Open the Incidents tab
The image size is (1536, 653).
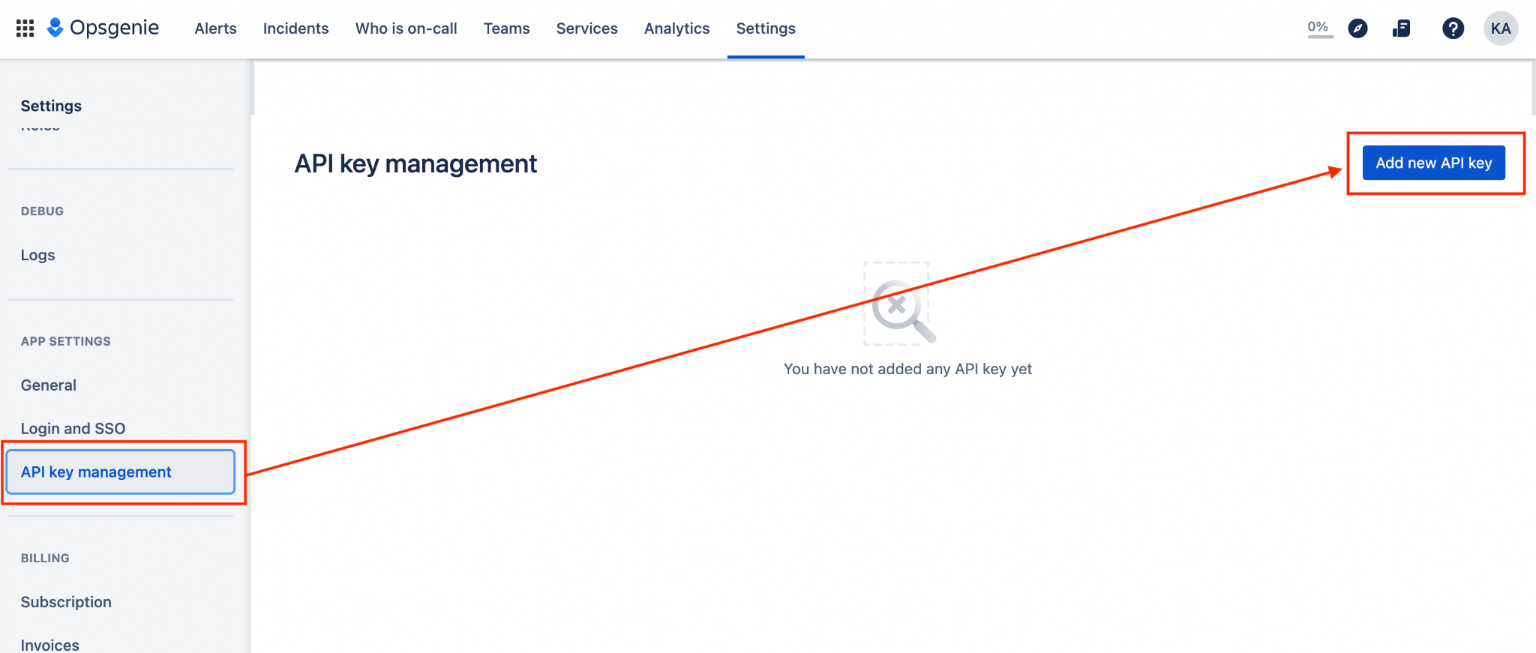coord(295,28)
